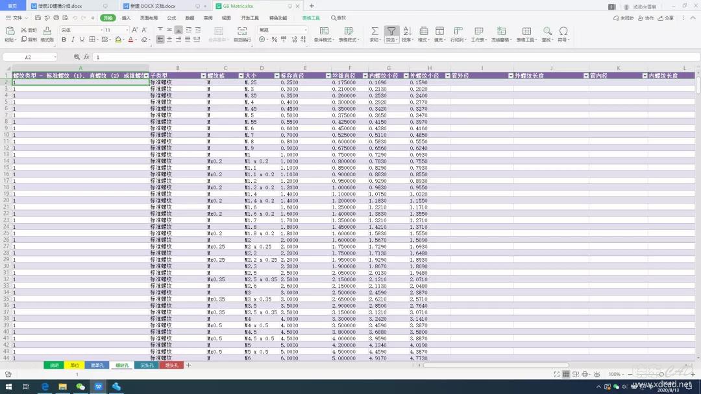Click the AutoSum (求和) sigma icon

(x=375, y=31)
